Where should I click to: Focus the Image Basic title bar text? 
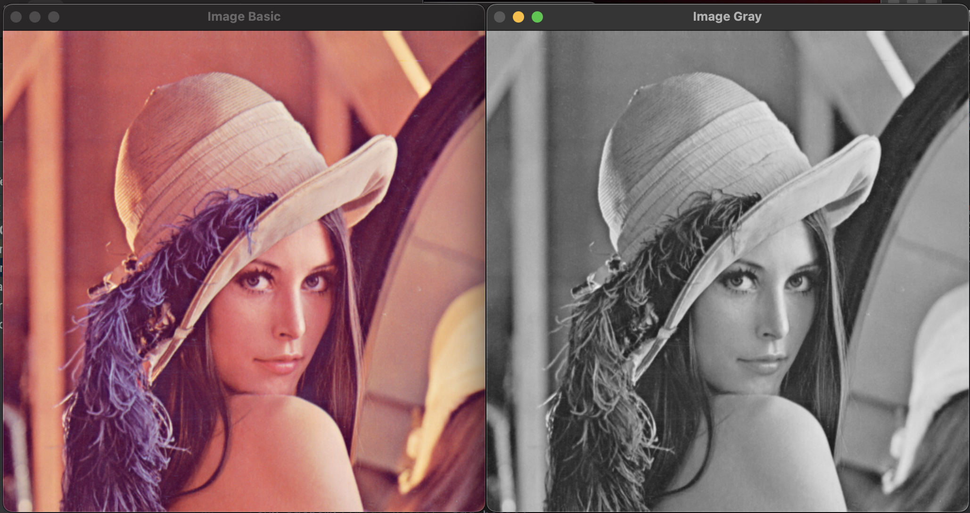pyautogui.click(x=244, y=16)
